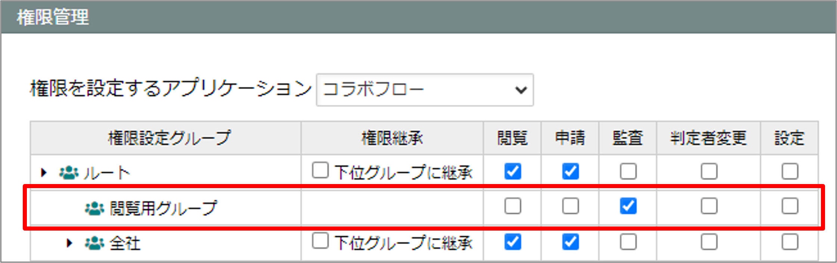Enable 下位グループに継承 for 全社
Image resolution: width=837 pixels, height=263 pixels.
pyautogui.click(x=320, y=241)
